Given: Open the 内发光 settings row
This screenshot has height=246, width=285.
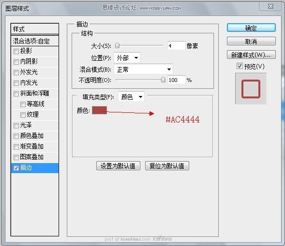Looking at the screenshot, I should (35, 83).
